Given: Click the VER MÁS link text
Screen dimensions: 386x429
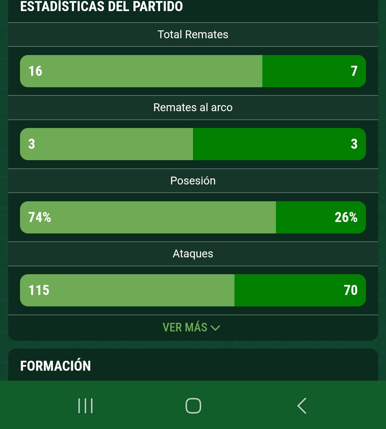Looking at the screenshot, I should point(185,327).
